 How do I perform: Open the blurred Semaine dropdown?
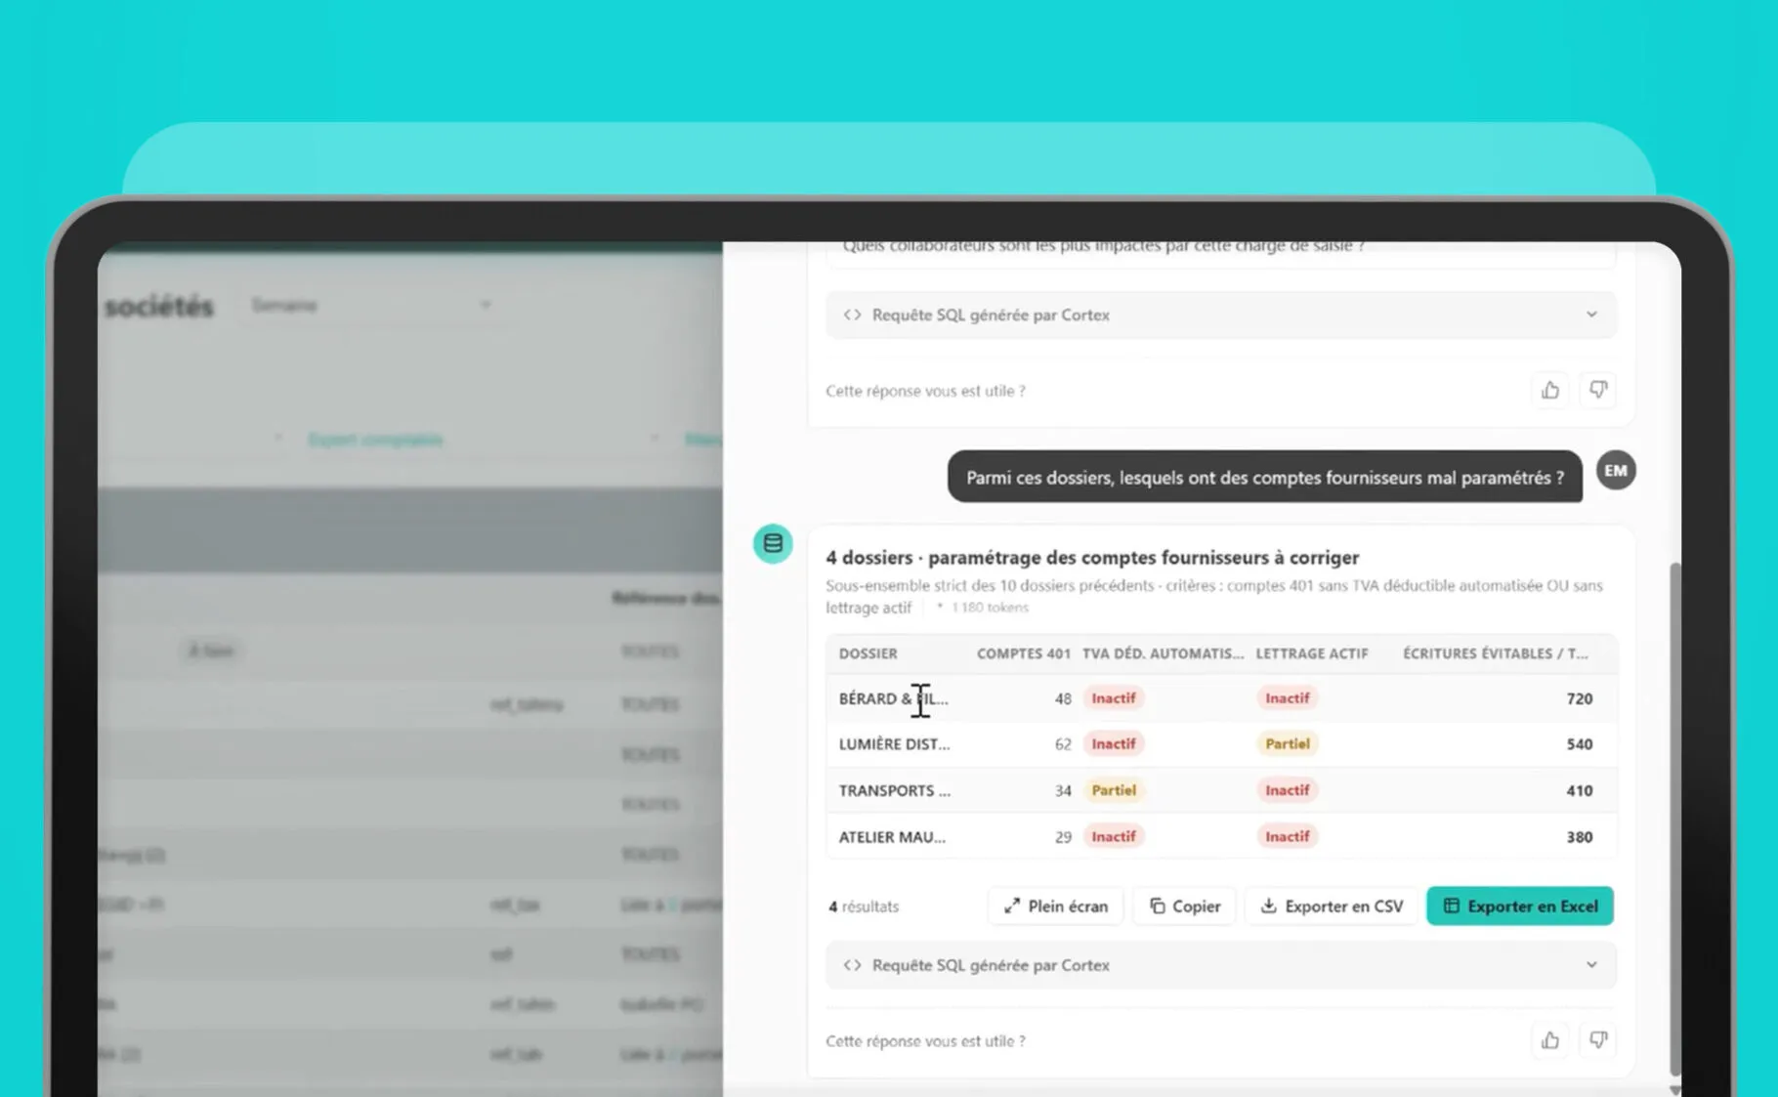tap(371, 306)
